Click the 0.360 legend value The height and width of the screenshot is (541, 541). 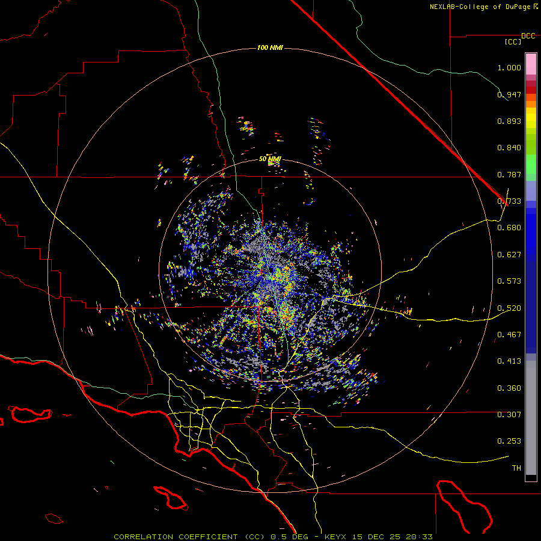pyautogui.click(x=509, y=388)
